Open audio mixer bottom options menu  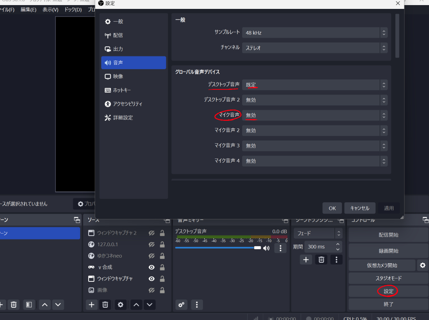tap(197, 305)
